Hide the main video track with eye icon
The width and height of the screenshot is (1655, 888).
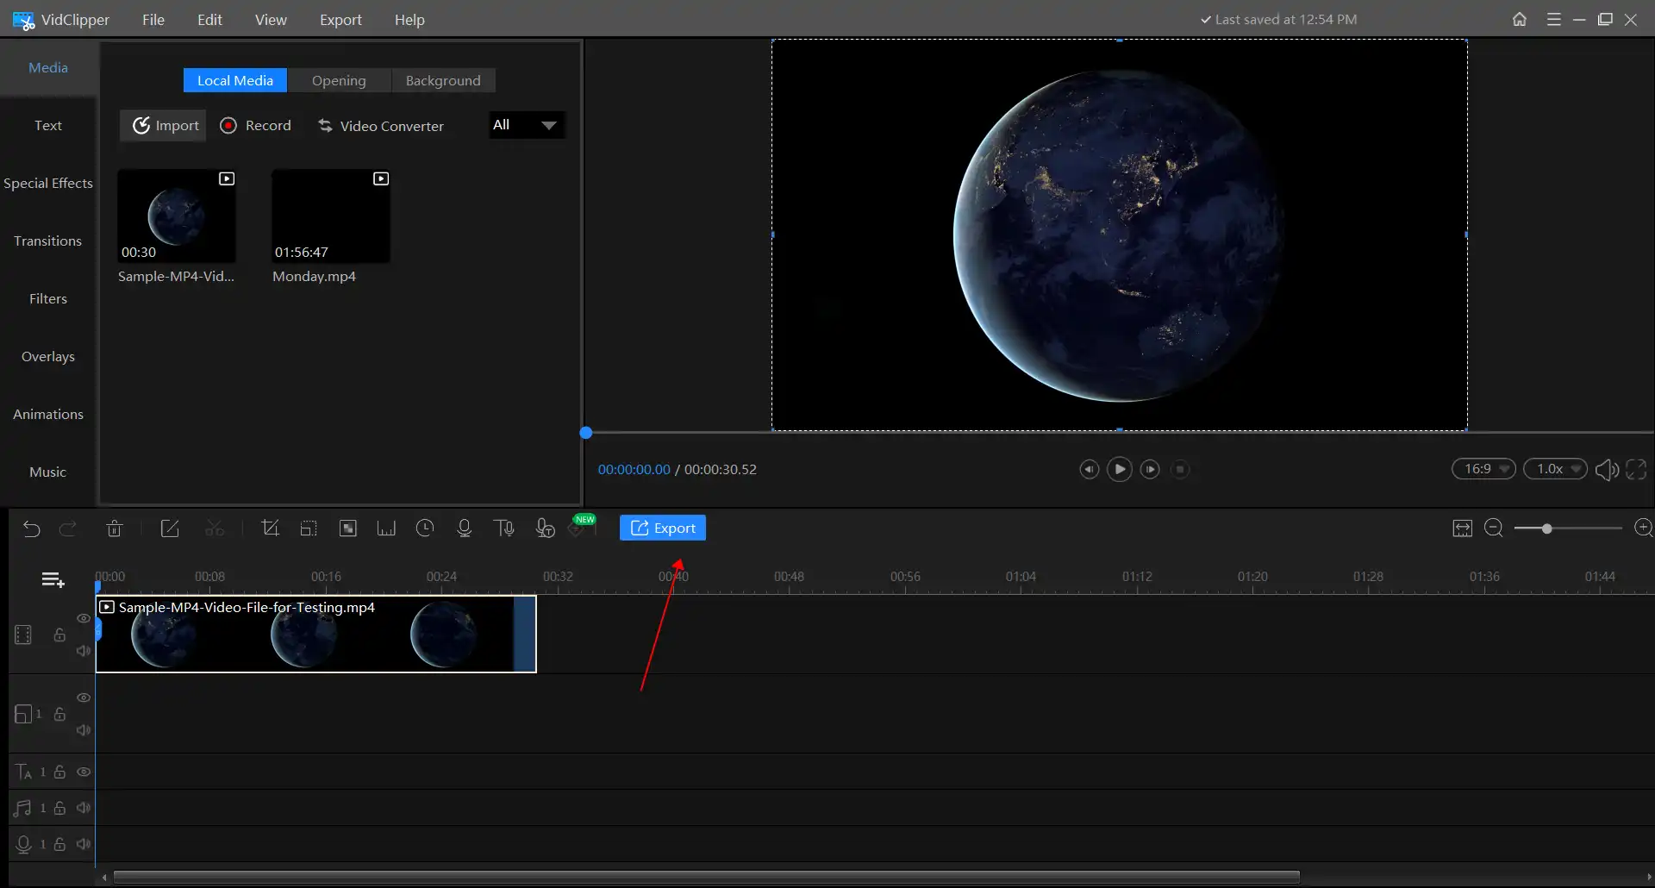[84, 618]
